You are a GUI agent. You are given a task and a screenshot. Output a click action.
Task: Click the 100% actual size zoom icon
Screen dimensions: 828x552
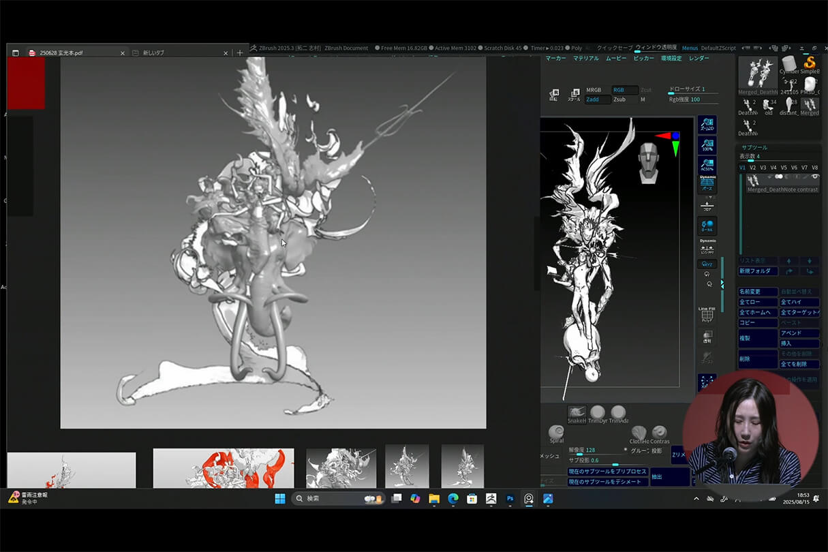point(707,145)
